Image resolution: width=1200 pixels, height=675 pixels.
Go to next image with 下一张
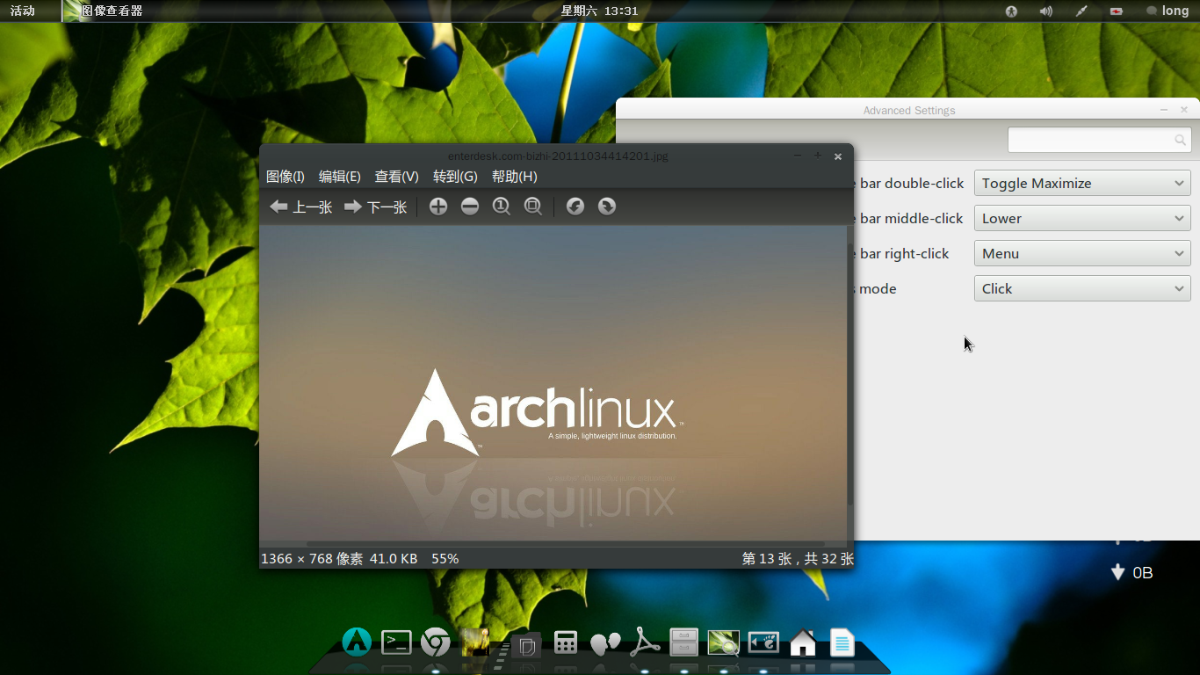pyautogui.click(x=376, y=207)
